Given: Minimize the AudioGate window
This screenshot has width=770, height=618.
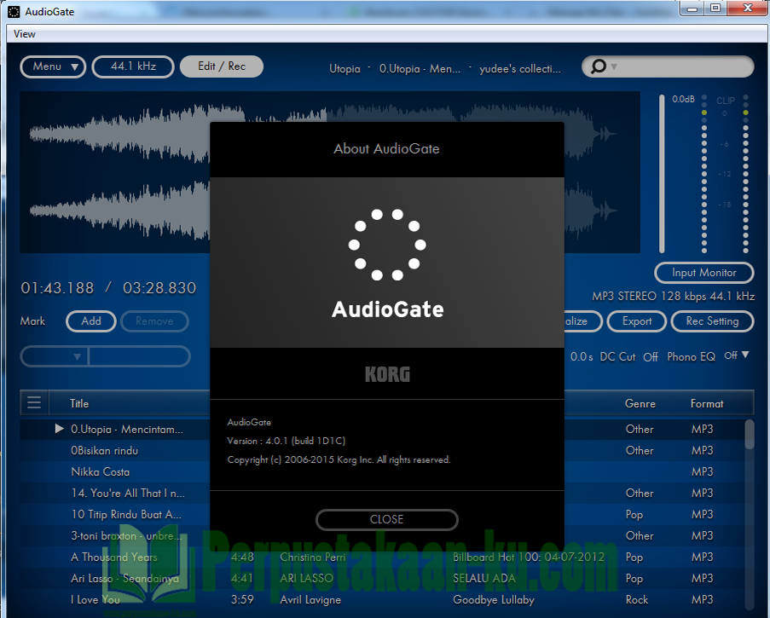Looking at the screenshot, I should click(692, 9).
